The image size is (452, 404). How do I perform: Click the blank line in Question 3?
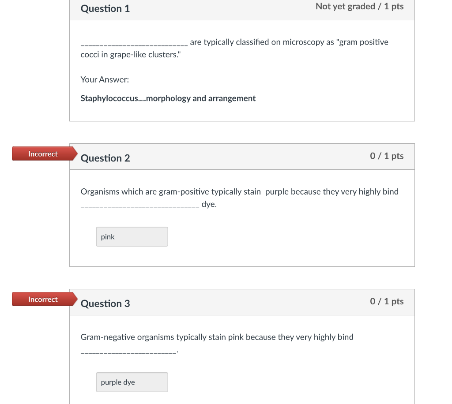pyautogui.click(x=128, y=351)
